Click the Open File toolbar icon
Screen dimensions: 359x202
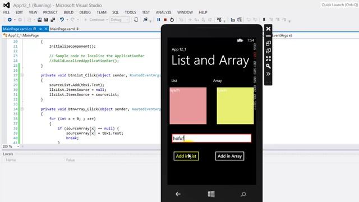[x=40, y=20]
